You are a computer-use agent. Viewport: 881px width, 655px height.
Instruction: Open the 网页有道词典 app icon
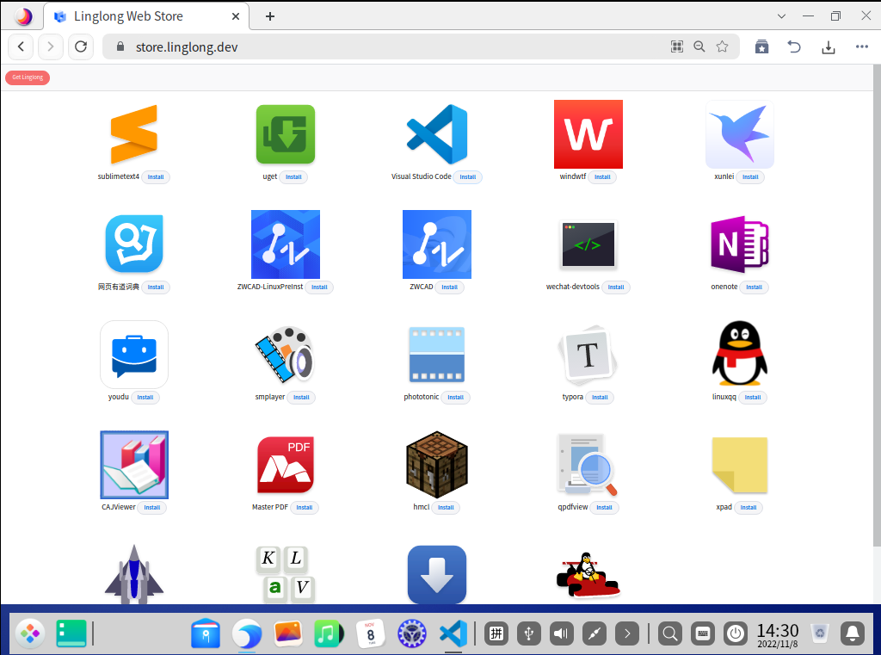[x=133, y=244]
